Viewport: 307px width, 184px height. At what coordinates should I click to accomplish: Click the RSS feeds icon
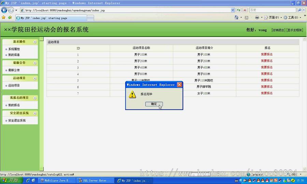click(247, 18)
